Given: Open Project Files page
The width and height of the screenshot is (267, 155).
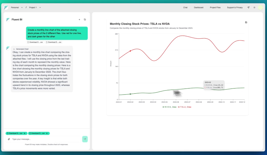Looking at the screenshot, I should 215,7.
